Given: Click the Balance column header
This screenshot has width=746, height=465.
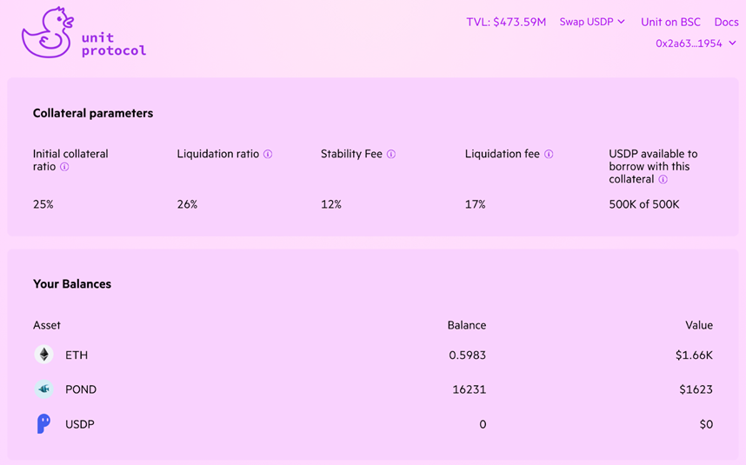Looking at the screenshot, I should pos(467,325).
